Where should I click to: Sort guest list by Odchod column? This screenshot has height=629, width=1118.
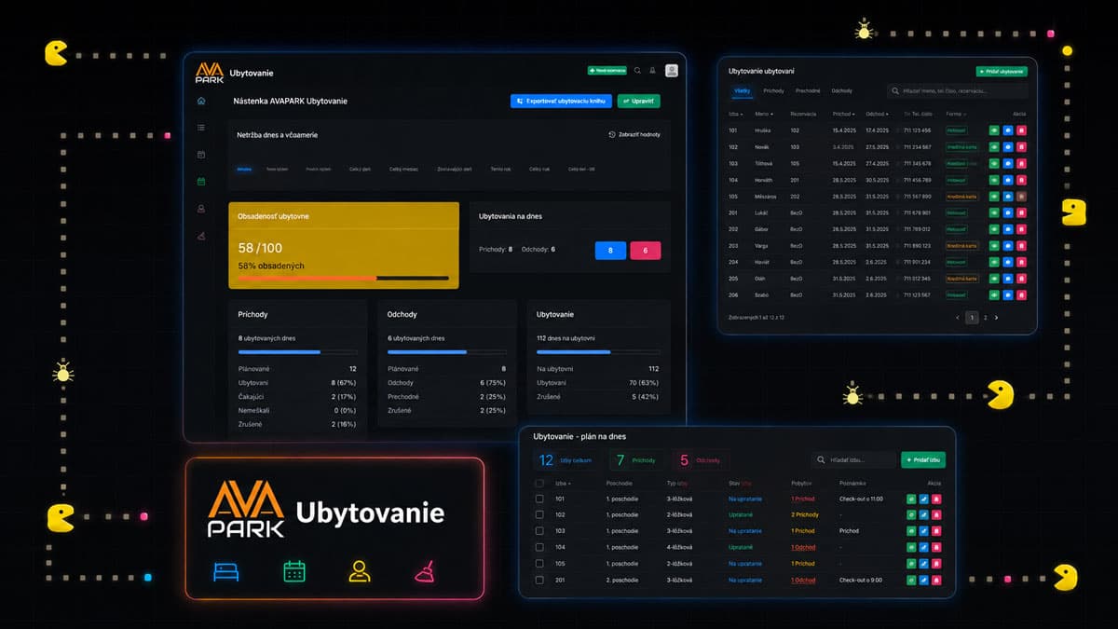(876, 114)
